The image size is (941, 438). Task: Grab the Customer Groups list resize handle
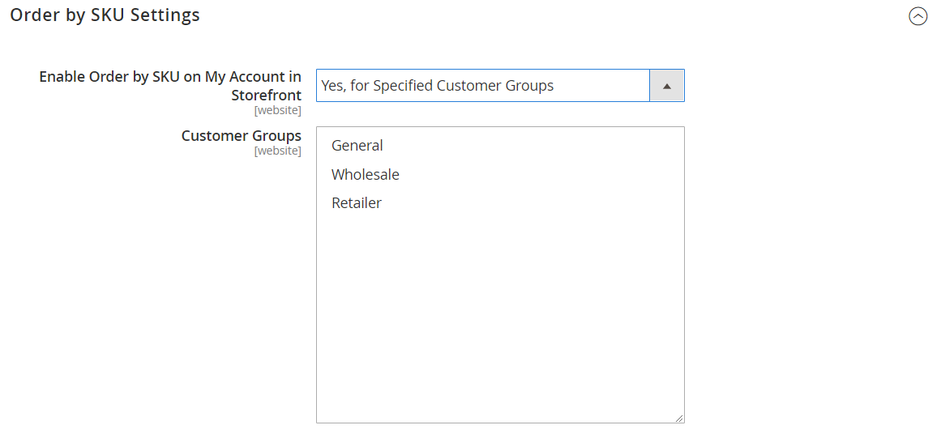679,418
